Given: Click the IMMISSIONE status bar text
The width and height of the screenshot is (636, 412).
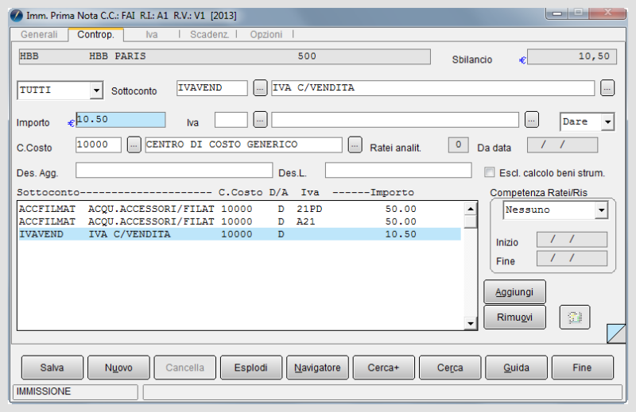Looking at the screenshot, I should [44, 391].
